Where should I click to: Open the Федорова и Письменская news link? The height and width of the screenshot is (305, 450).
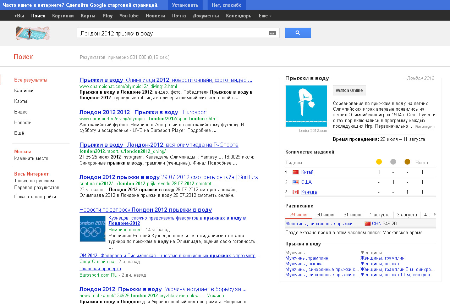pos(169,256)
